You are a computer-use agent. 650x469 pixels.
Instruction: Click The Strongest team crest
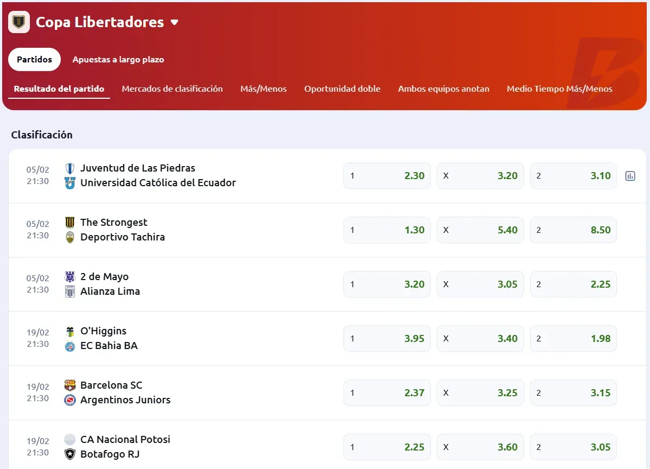point(70,223)
